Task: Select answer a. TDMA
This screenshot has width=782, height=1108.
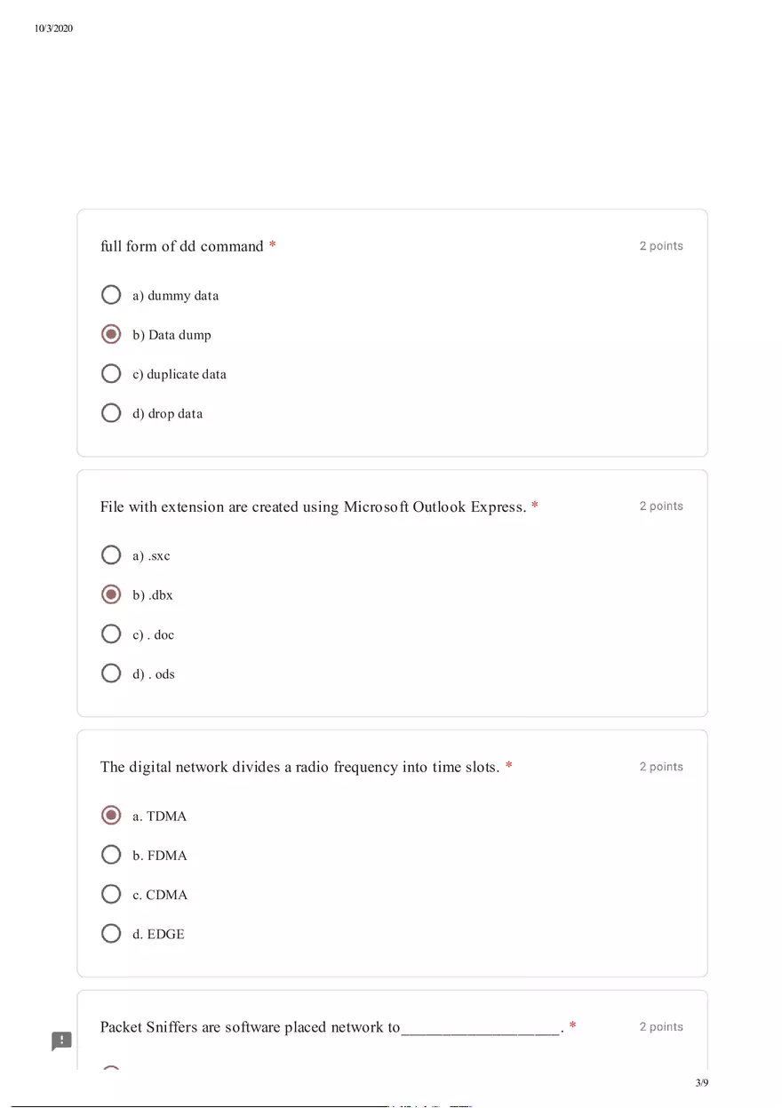Action: point(111,815)
